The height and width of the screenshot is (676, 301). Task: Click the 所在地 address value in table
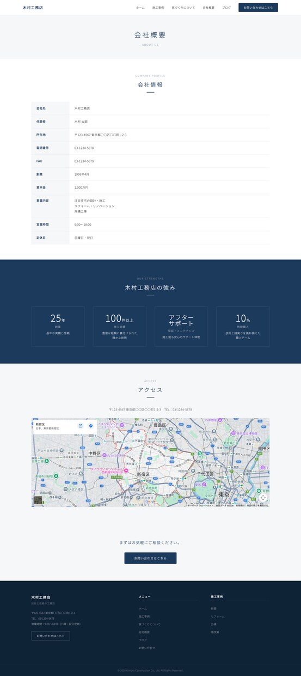[101, 135]
